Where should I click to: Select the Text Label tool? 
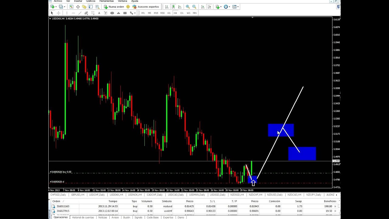click(x=105, y=13)
